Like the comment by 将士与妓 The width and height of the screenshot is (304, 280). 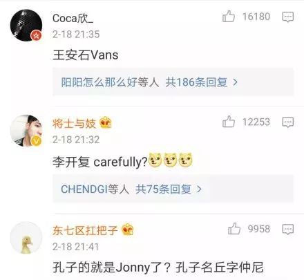point(229,122)
